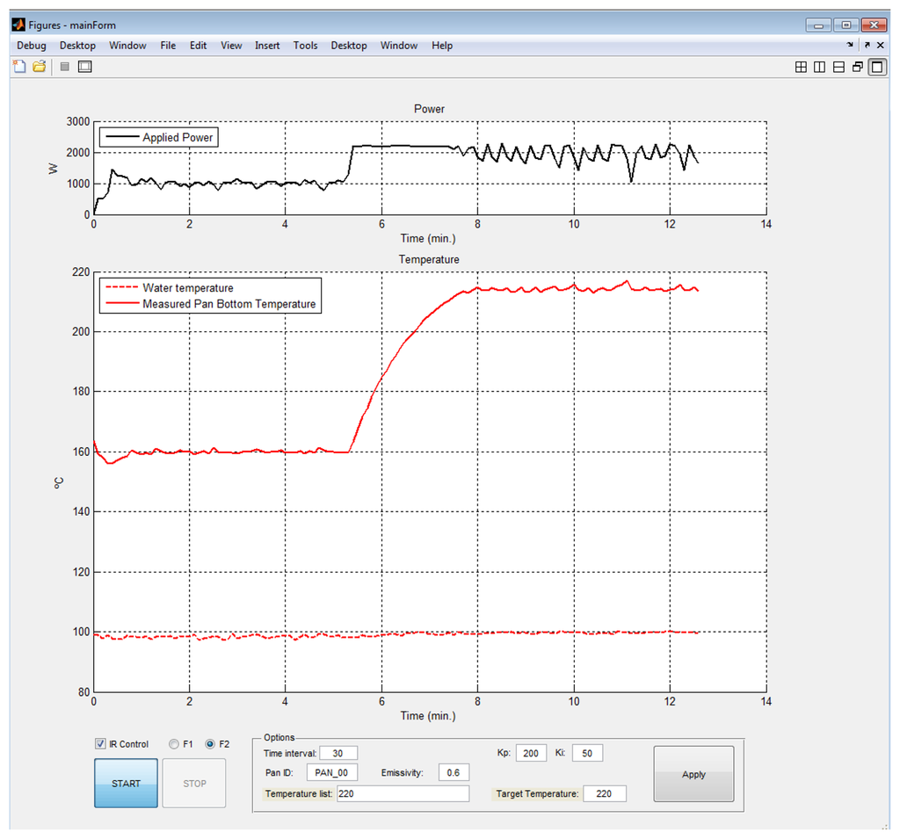Viewport: 900px width, 839px height.
Task: Click the Emissivity input field
Action: (454, 773)
